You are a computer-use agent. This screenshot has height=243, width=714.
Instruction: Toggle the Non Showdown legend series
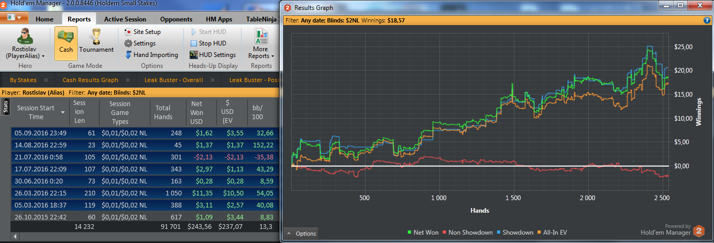pos(469,232)
